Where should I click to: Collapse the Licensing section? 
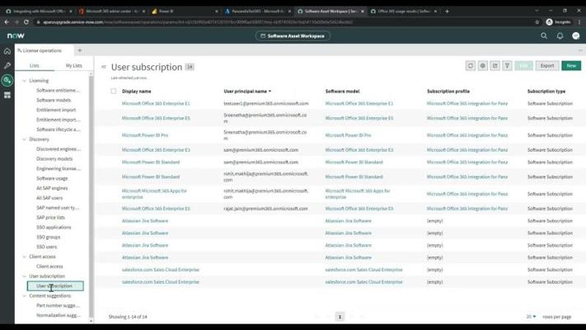click(24, 81)
